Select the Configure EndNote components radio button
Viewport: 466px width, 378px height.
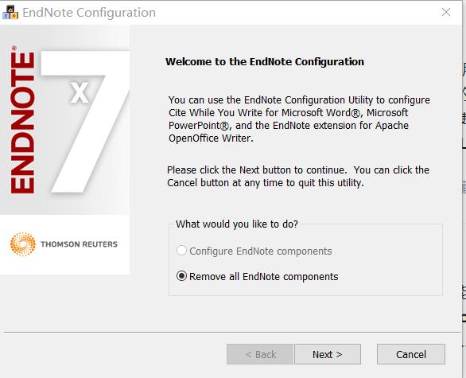pos(181,251)
